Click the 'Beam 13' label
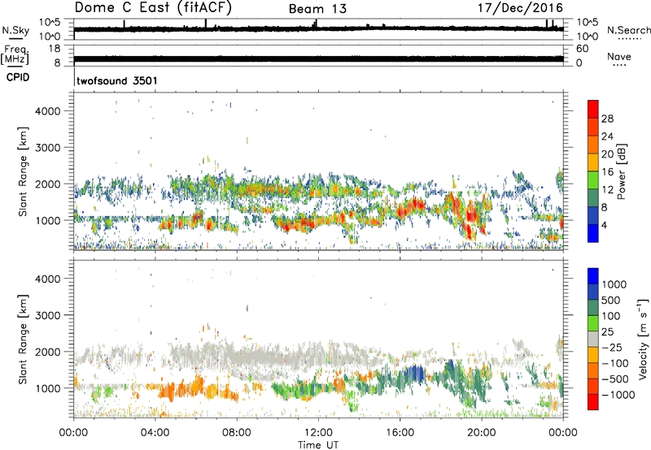 point(317,9)
